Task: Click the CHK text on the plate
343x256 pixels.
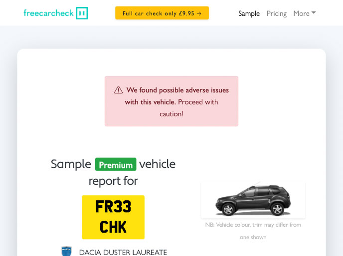Action: tap(113, 227)
